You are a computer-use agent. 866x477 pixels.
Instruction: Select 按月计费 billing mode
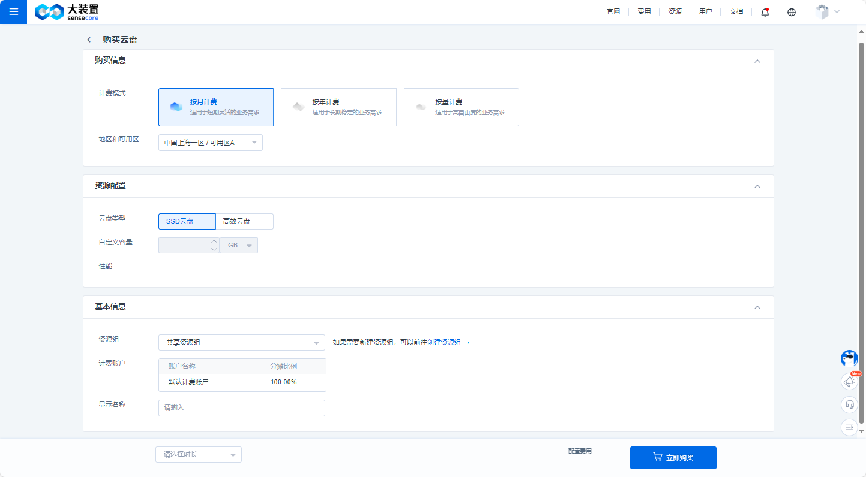click(215, 107)
